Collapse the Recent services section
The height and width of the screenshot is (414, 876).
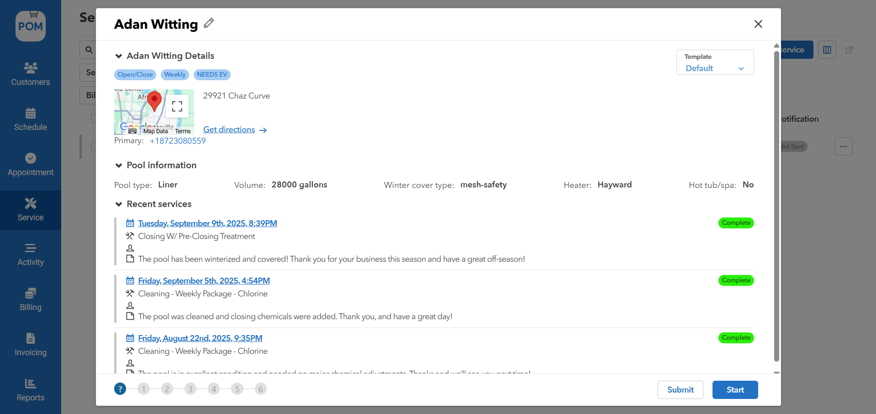[x=119, y=204]
